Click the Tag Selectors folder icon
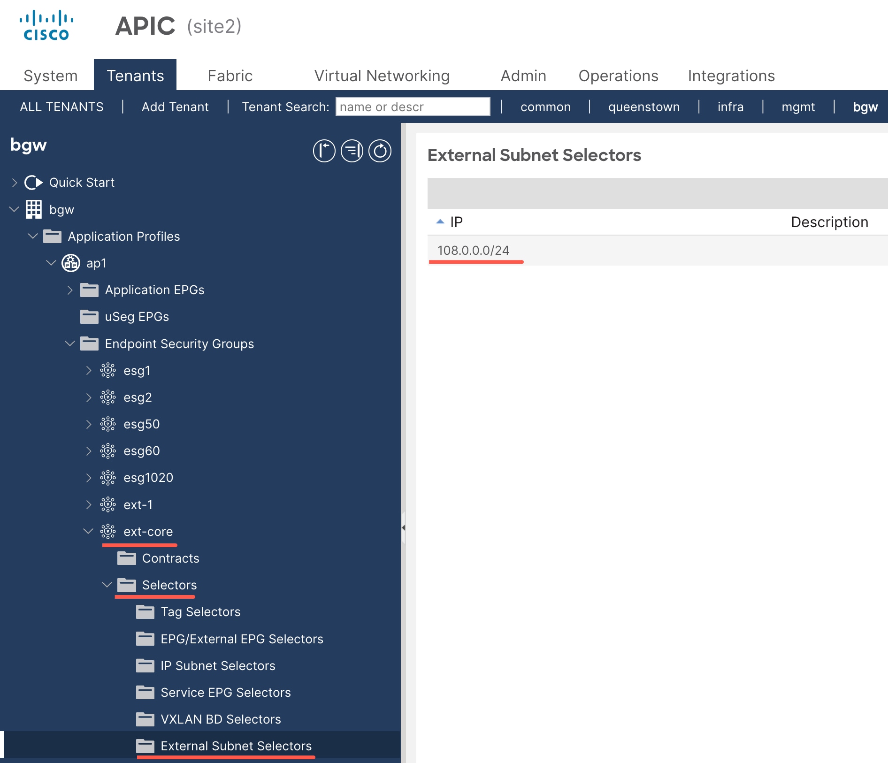Viewport: 888px width, 763px height. pyautogui.click(x=145, y=612)
